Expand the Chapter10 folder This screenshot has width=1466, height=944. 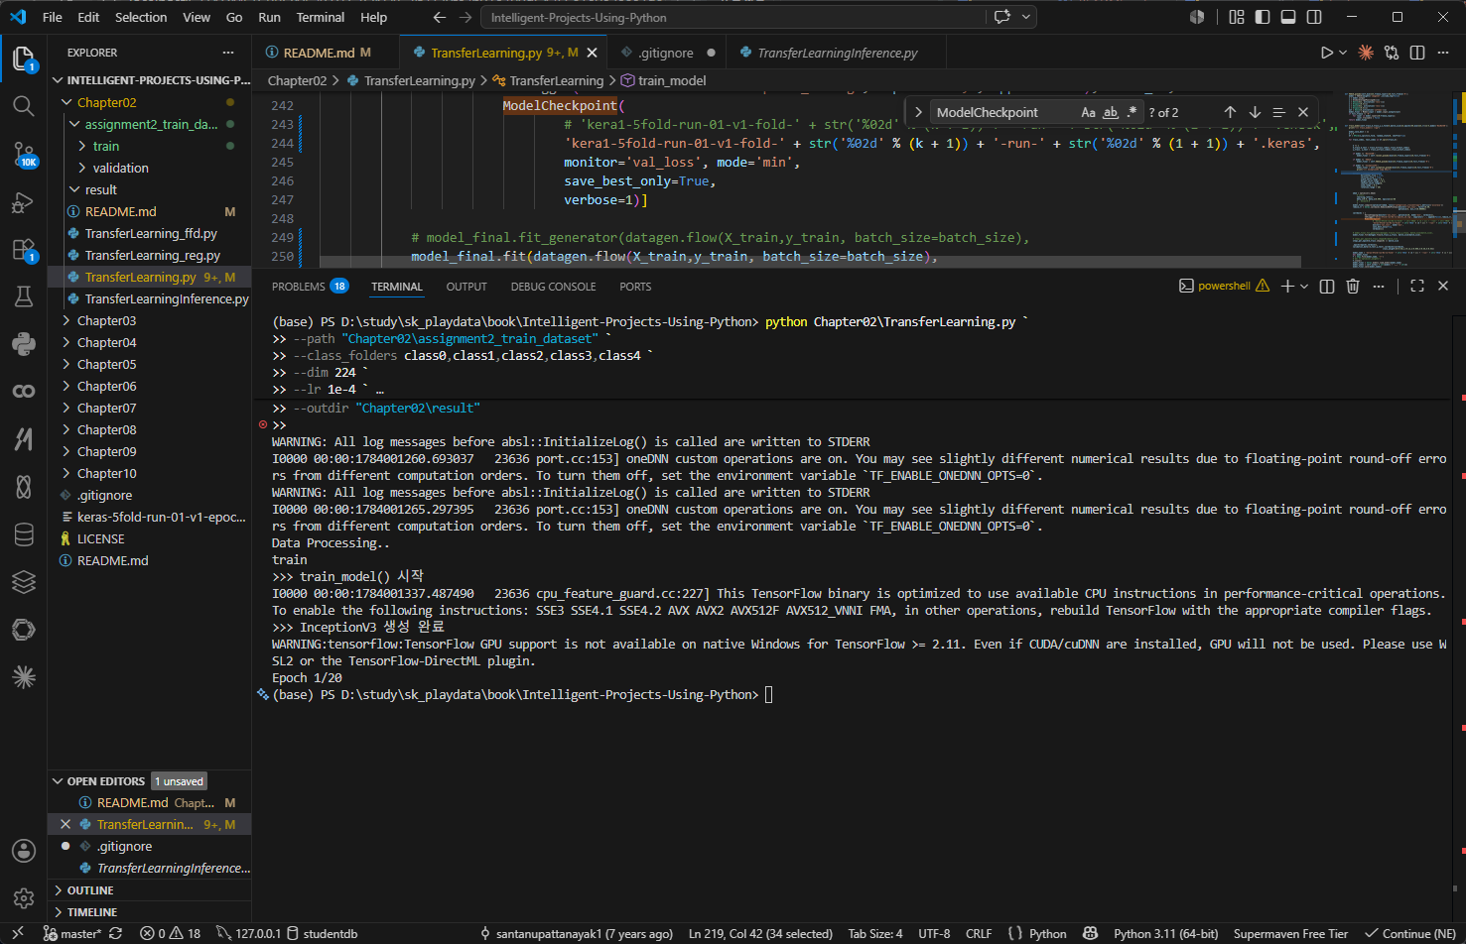click(x=67, y=473)
